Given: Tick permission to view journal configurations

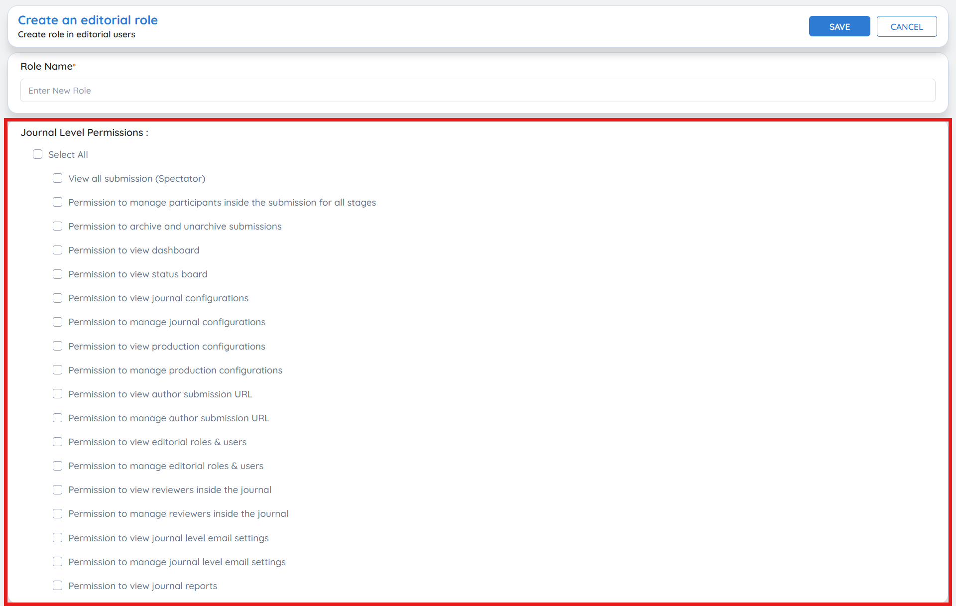Looking at the screenshot, I should (x=58, y=298).
